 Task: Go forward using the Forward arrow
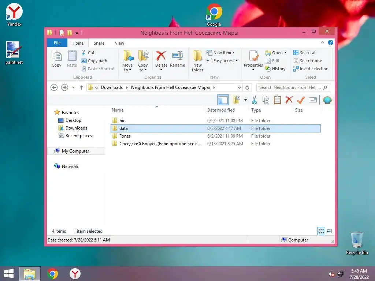pyautogui.click(x=64, y=87)
